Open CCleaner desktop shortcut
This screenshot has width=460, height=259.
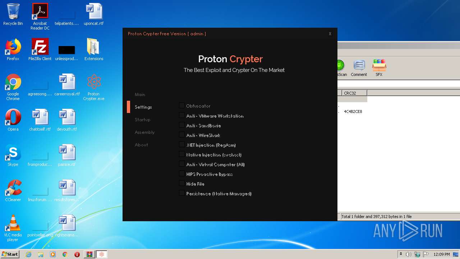(x=13, y=191)
